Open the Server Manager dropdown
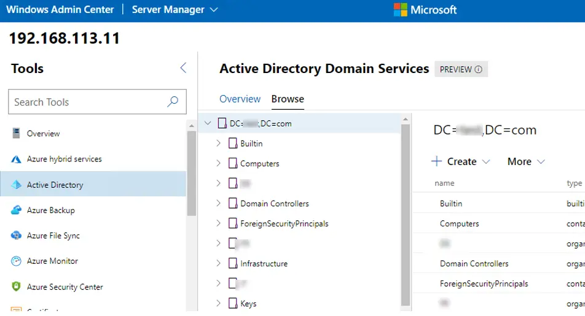This screenshot has height=316, width=585. 175,10
